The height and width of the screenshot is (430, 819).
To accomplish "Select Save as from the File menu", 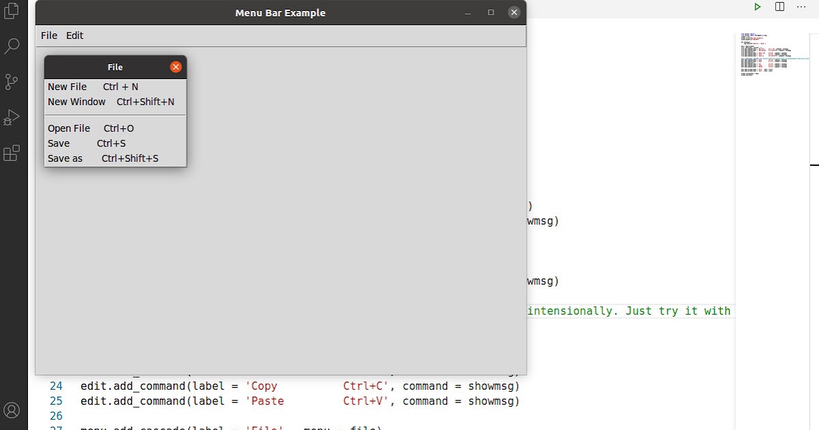I will 65,158.
